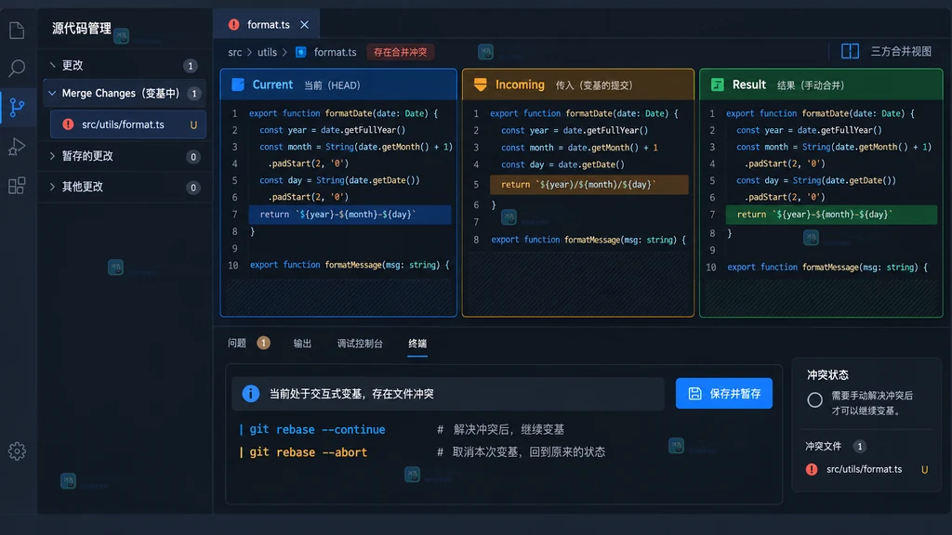Screen dimensions: 952x535
Task: Open the Search icon in activity bar
Action: coord(17,68)
